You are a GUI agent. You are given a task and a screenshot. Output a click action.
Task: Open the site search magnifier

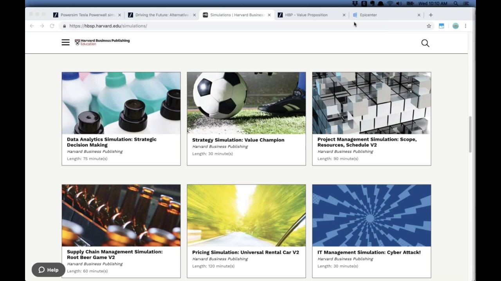[425, 43]
